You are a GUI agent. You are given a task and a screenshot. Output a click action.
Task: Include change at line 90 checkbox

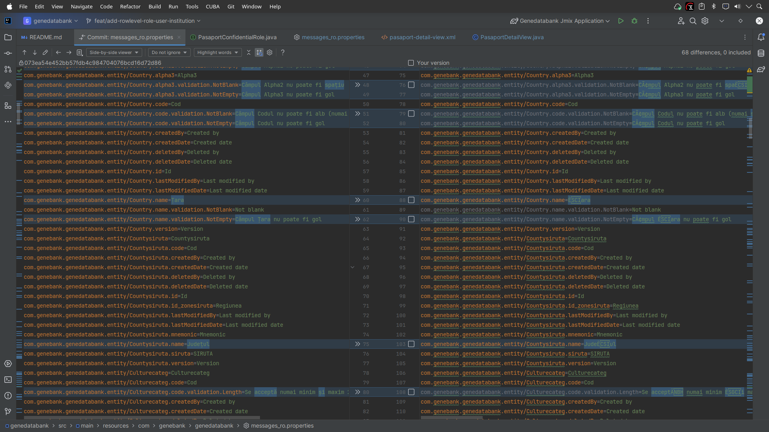tap(411, 219)
